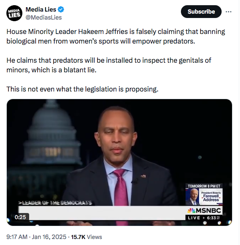Viewport: 240px width, 245px height.
Task: Click the sentence about the legislation proposing
Action: click(x=82, y=89)
